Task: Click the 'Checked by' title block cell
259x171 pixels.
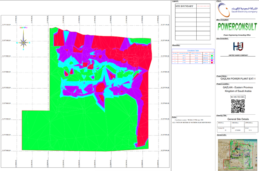Action: [x=237, y=124]
